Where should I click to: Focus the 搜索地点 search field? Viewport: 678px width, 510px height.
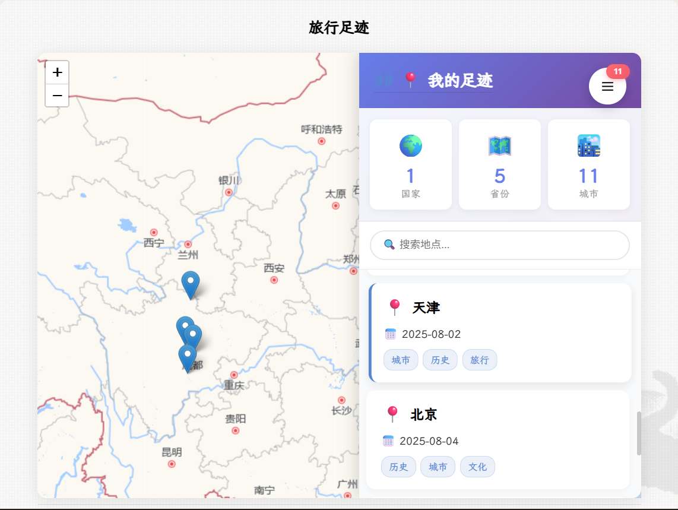(500, 245)
